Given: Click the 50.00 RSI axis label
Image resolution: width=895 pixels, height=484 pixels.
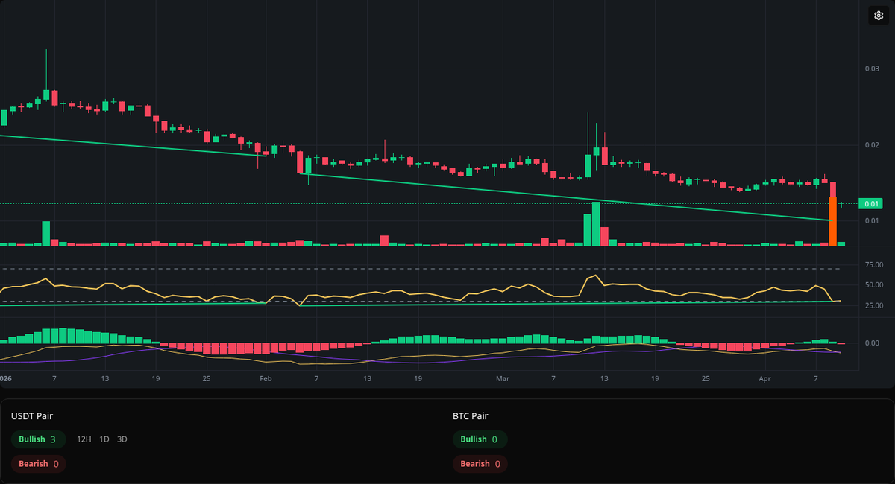Looking at the screenshot, I should (873, 285).
